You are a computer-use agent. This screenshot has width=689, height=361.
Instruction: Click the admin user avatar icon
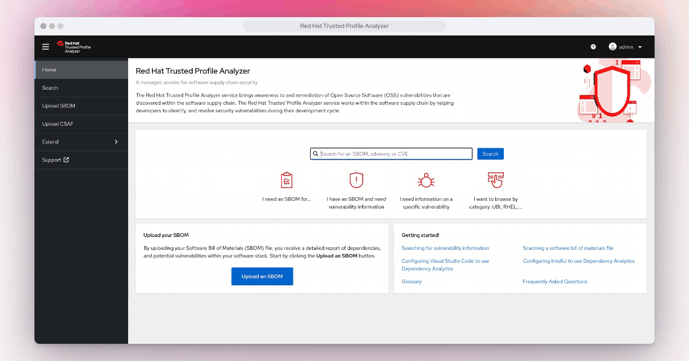click(x=613, y=47)
